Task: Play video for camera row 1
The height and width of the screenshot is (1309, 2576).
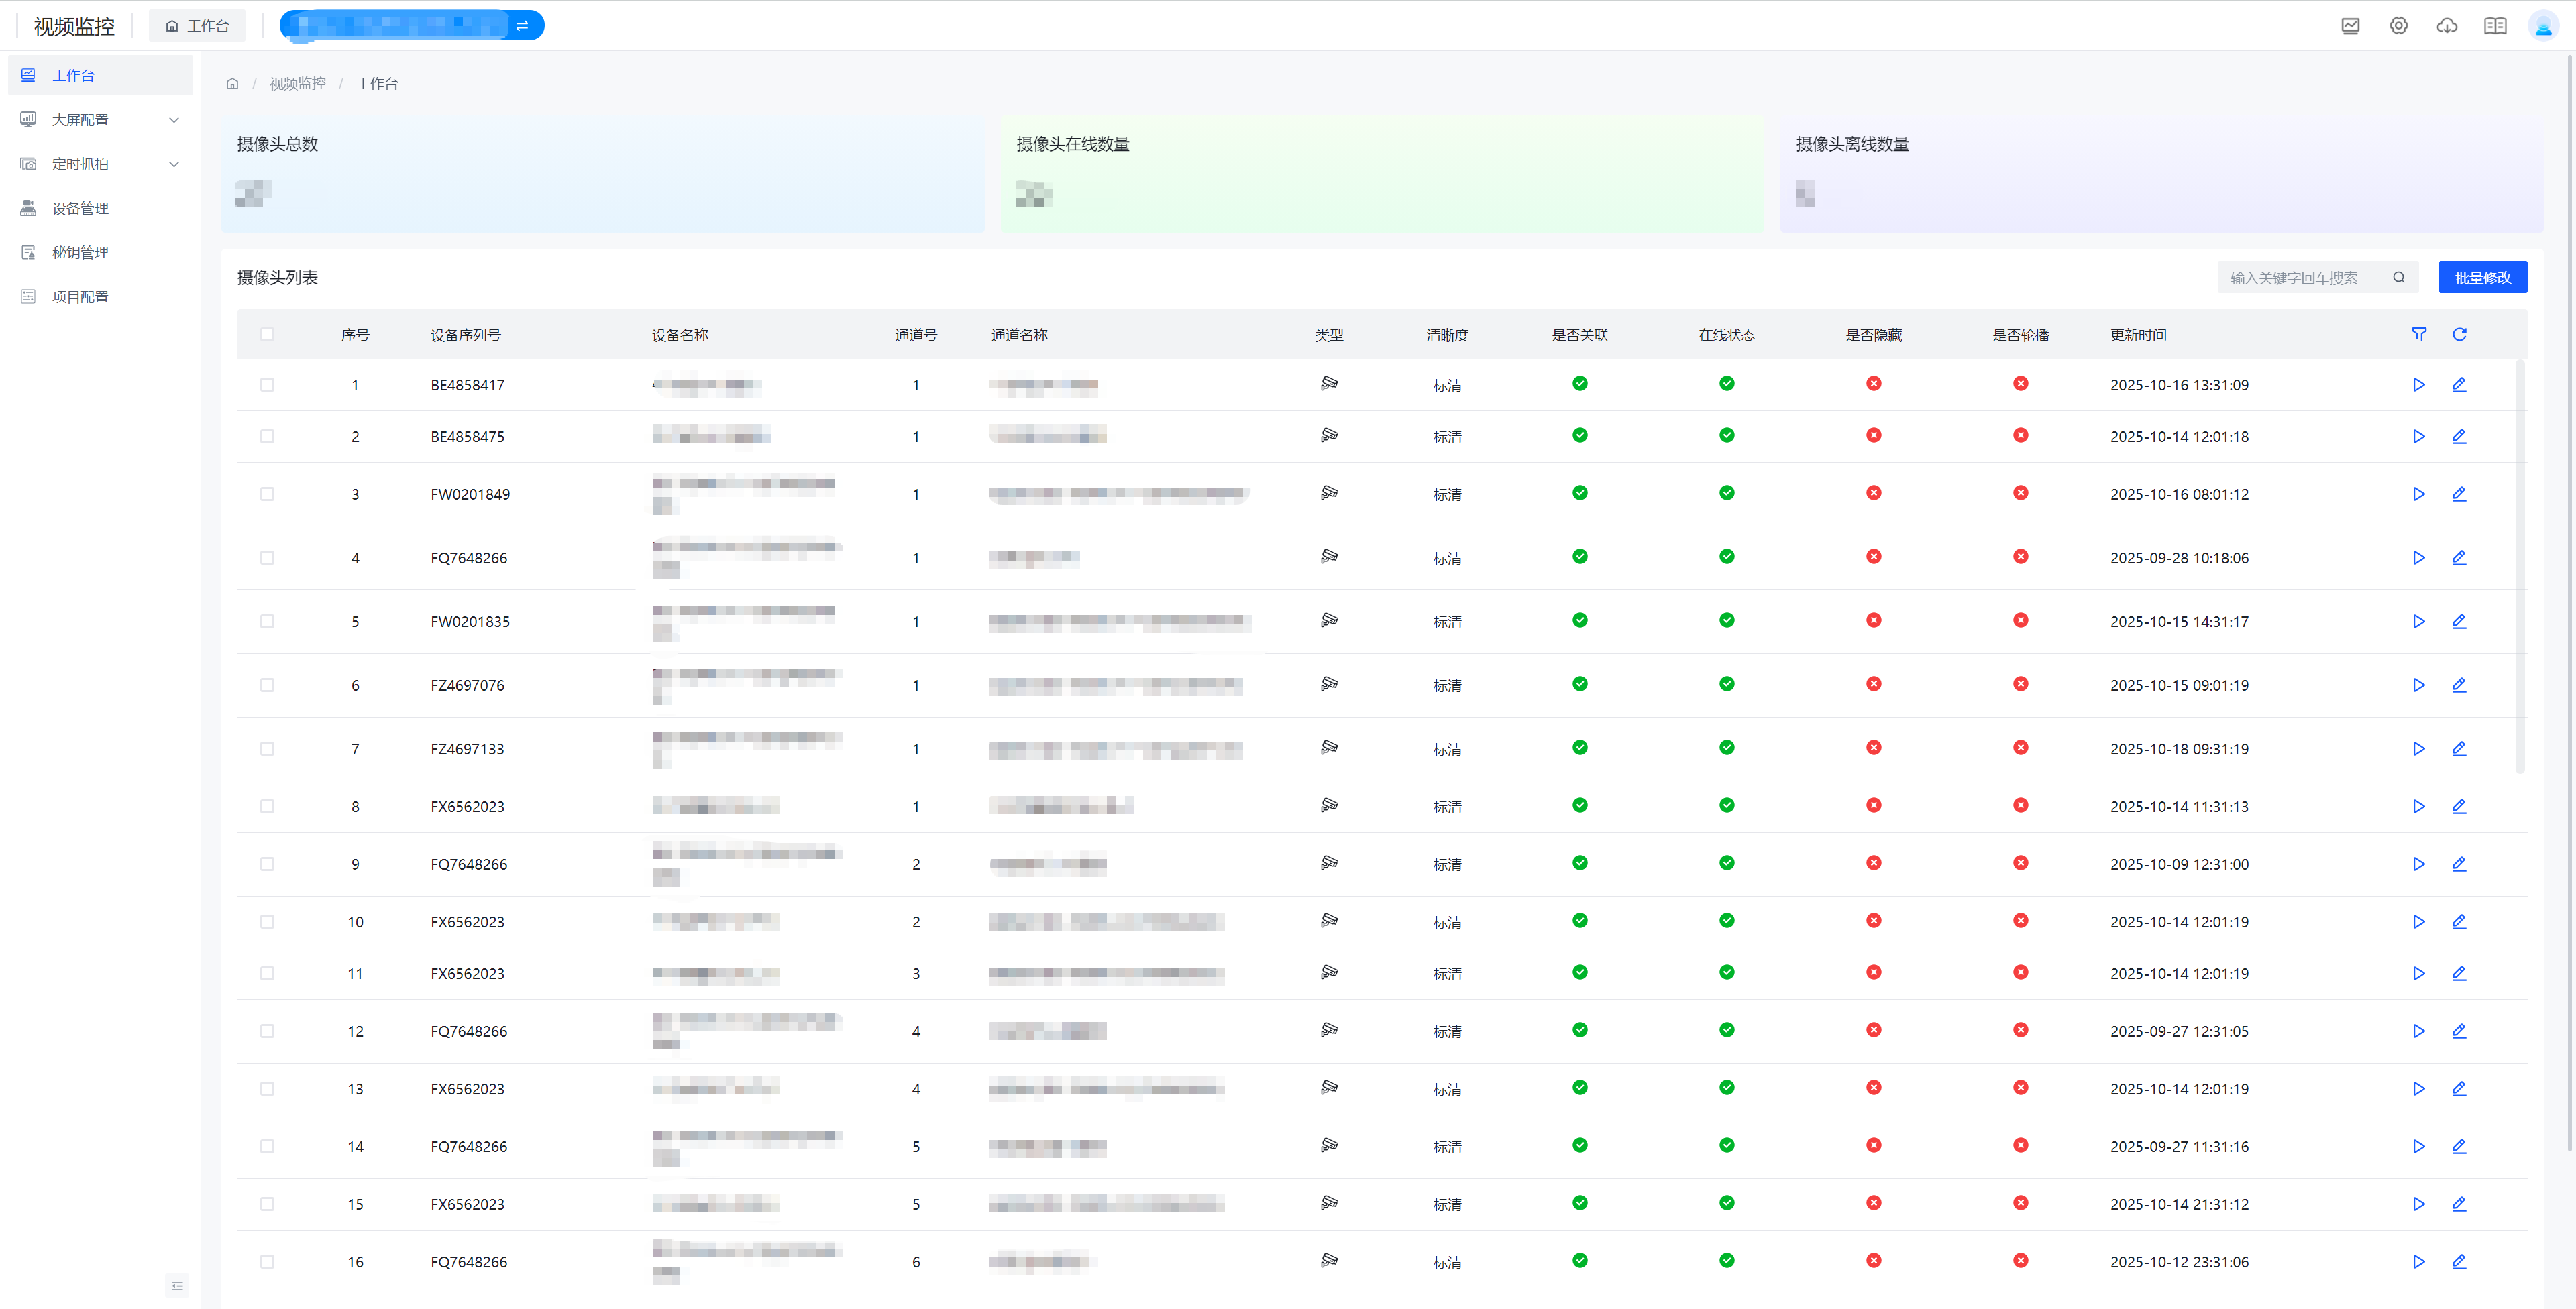Action: point(2418,385)
